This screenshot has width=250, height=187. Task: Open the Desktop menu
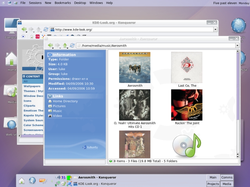[x=80, y=3]
